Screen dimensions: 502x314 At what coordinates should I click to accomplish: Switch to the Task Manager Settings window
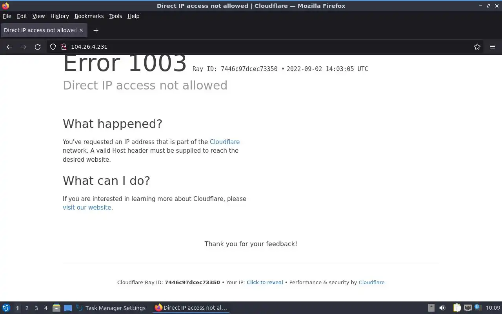click(111, 308)
